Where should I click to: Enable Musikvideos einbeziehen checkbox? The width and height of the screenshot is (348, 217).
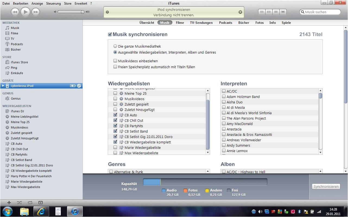pyautogui.click(x=115, y=61)
